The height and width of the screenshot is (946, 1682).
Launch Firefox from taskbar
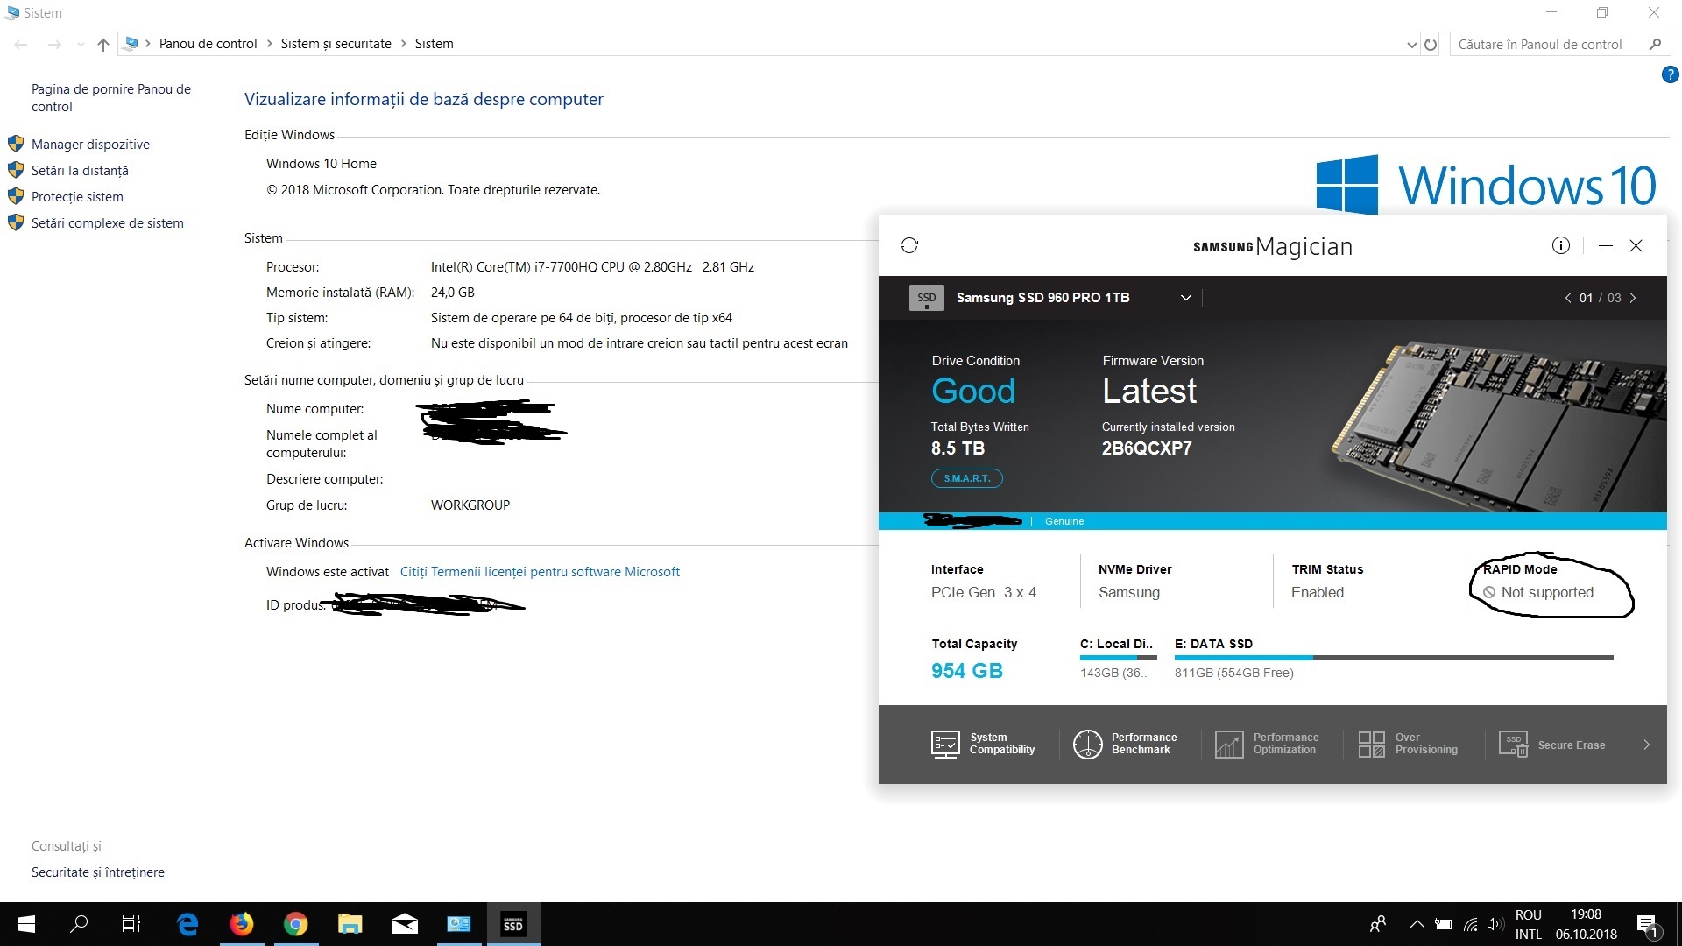tap(242, 924)
